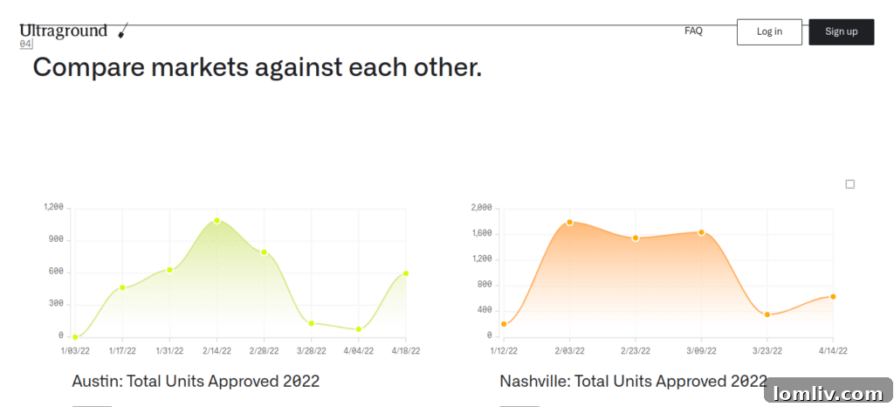This screenshot has height=407, width=894.
Task: Click the Compare markets against each other heading
Action: pyautogui.click(x=257, y=67)
